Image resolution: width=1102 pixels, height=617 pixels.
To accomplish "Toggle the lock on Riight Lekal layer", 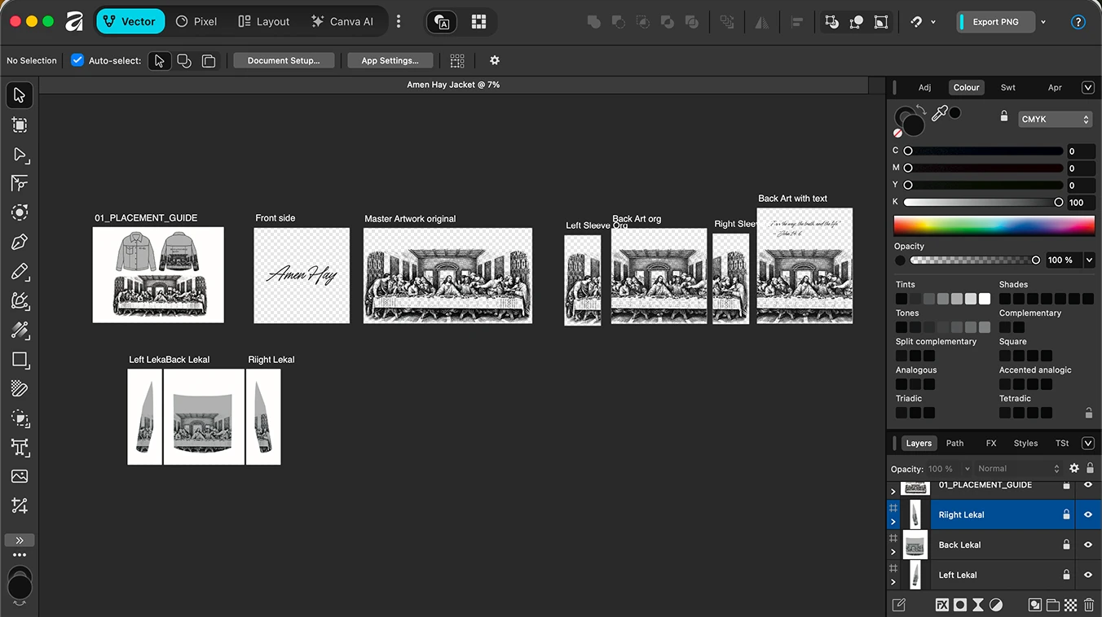I will pos(1066,515).
